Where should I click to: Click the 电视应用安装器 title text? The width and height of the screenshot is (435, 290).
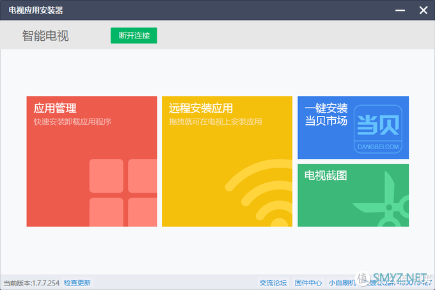point(36,10)
